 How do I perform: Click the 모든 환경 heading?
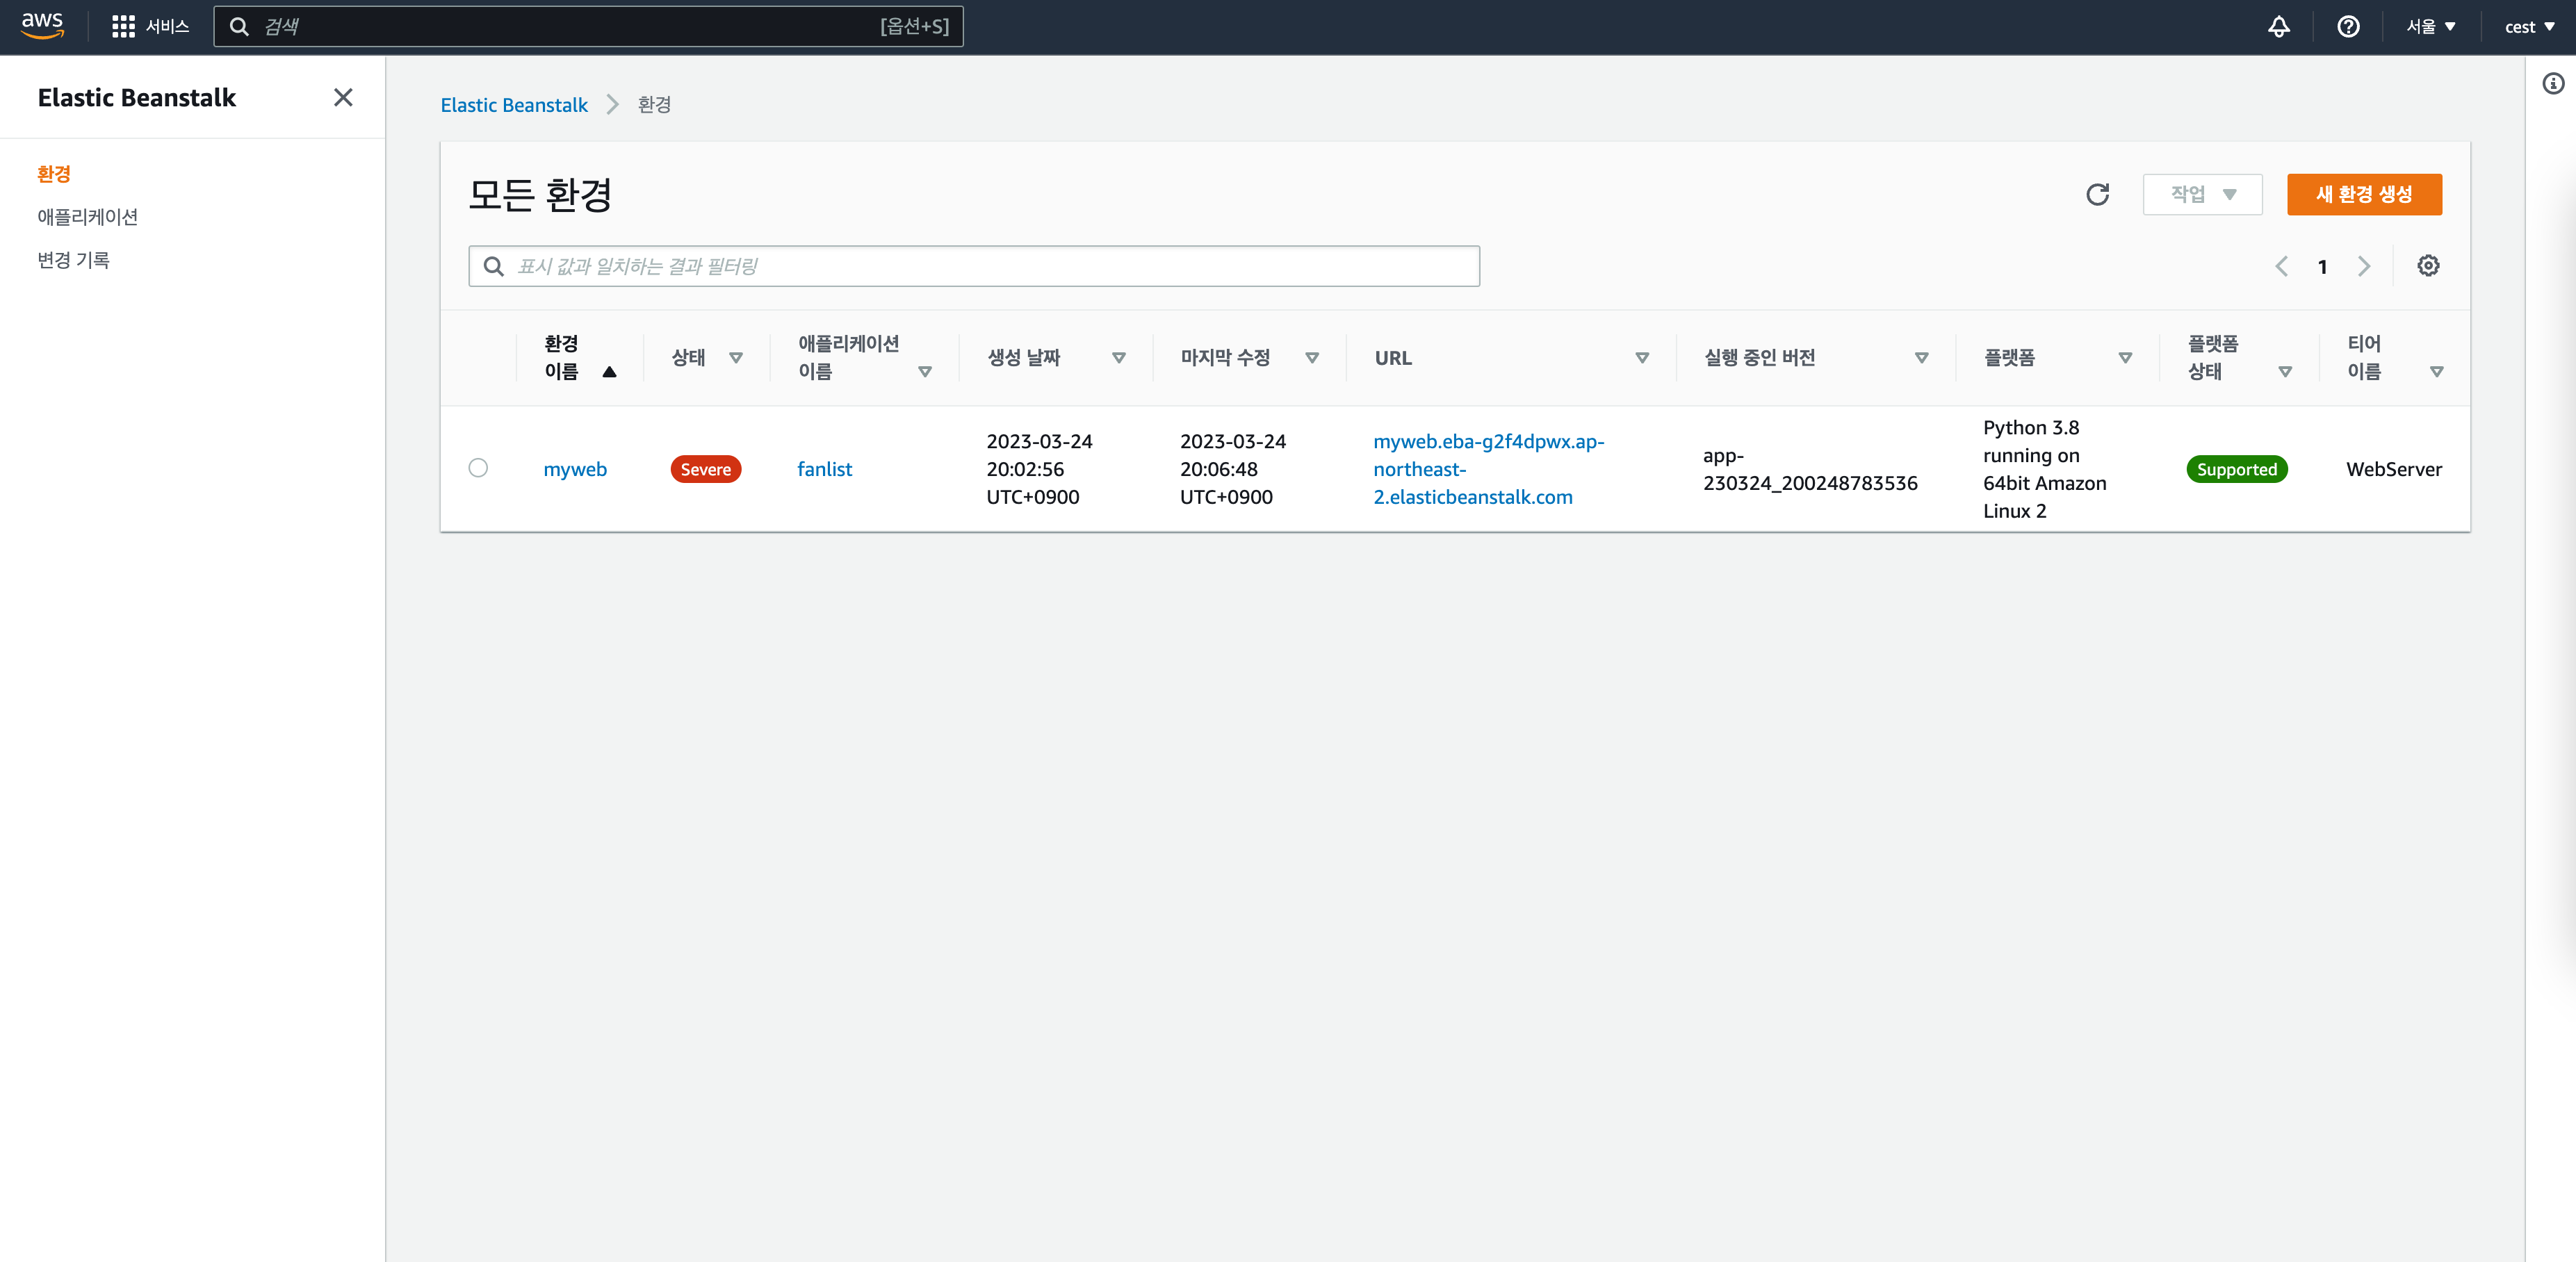[540, 194]
